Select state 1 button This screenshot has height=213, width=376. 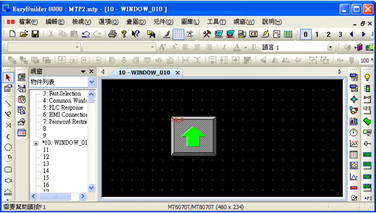pyautogui.click(x=317, y=34)
